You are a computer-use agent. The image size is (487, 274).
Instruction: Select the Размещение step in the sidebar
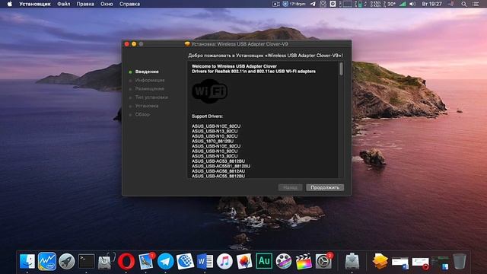coord(150,88)
